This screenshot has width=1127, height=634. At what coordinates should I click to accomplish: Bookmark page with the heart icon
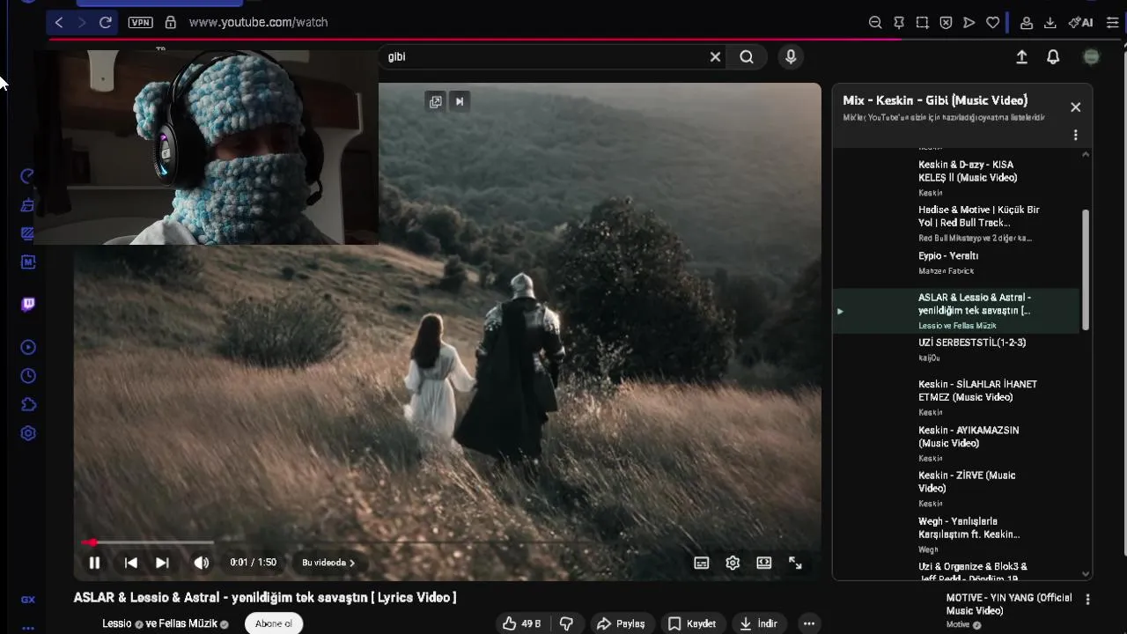point(992,23)
